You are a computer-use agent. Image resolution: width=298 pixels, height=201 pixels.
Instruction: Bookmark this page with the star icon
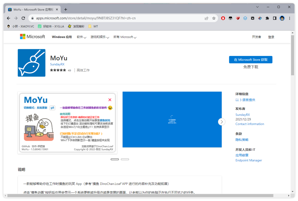[x=214, y=18]
